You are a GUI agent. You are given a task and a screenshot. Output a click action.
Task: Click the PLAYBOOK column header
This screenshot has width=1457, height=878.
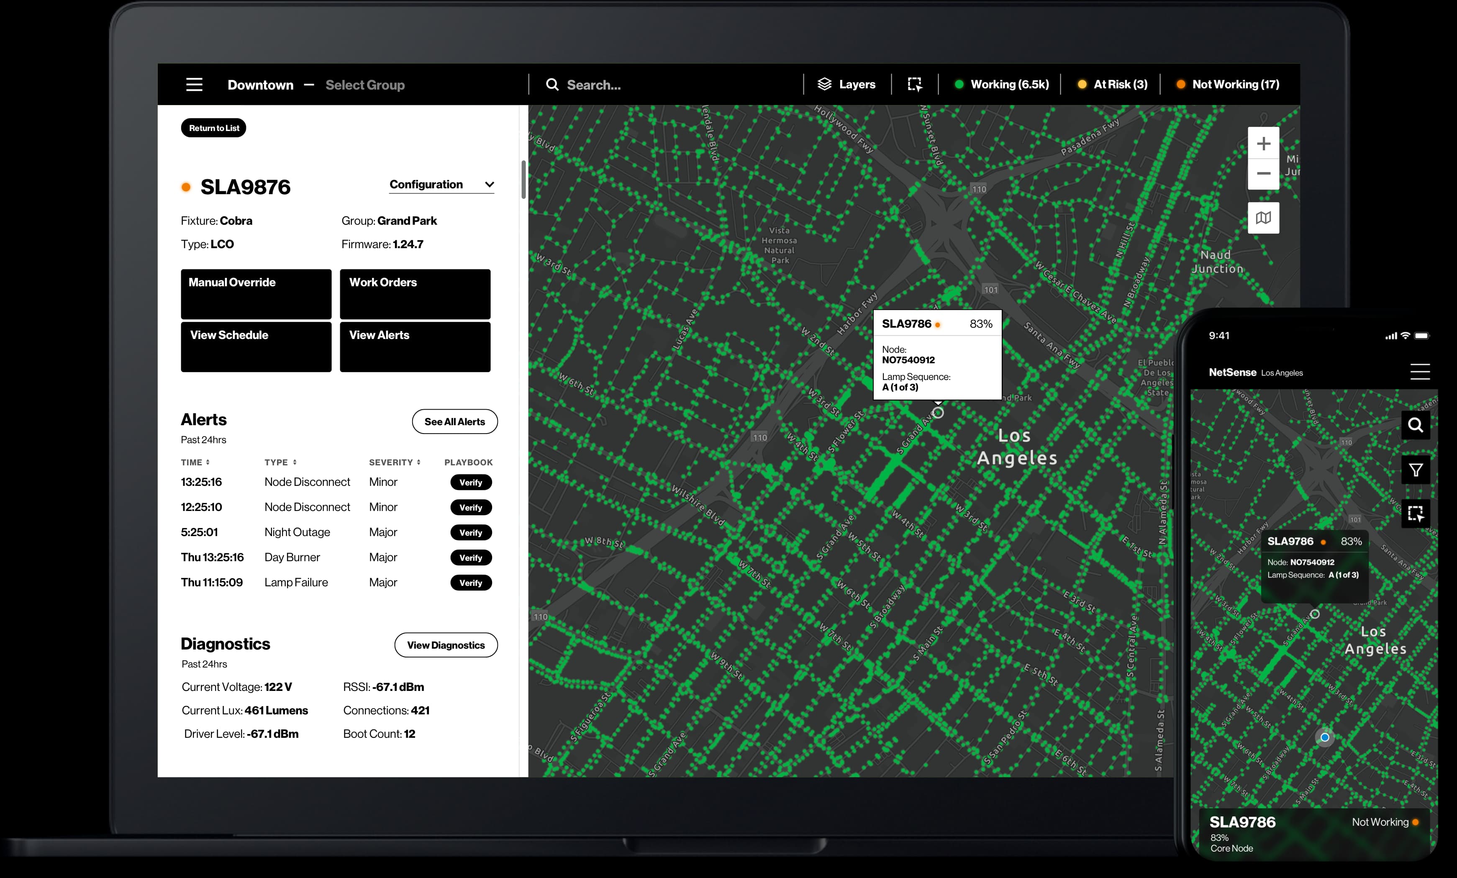coord(468,462)
